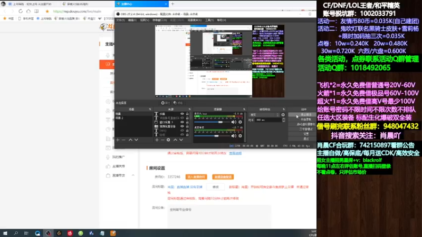
Task: Remove selected source with the minus button
Action: [162, 140]
